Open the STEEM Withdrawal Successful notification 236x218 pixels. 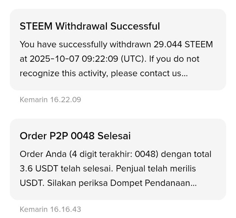click(118, 50)
